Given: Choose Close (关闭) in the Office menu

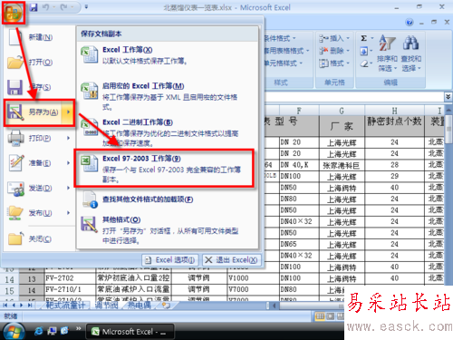Looking at the screenshot, I should pyautogui.click(x=39, y=239).
